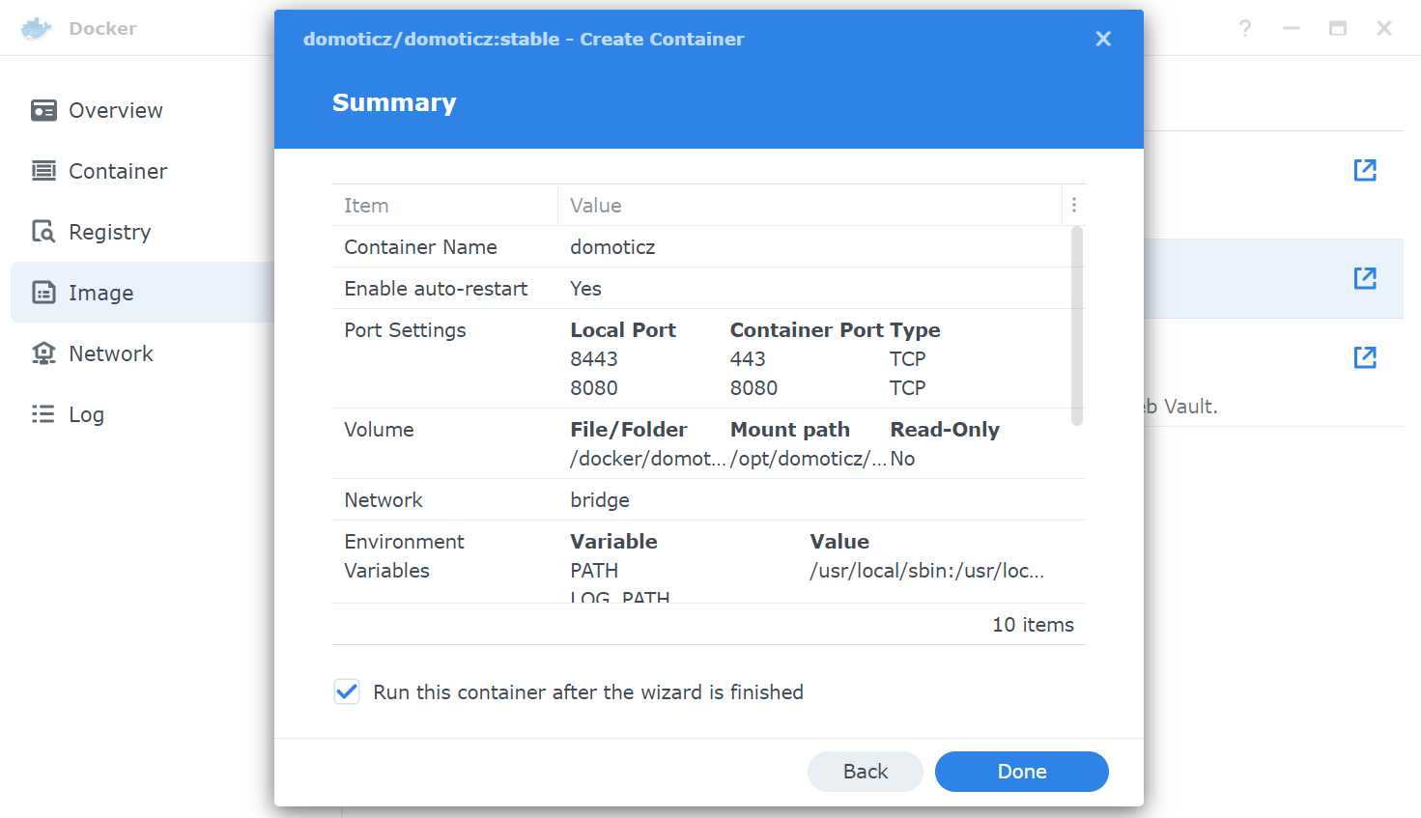Click the /opt/domoticz/... mount path
The image size is (1421, 818).
point(809,459)
